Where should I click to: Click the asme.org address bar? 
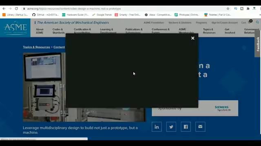coord(74,9)
